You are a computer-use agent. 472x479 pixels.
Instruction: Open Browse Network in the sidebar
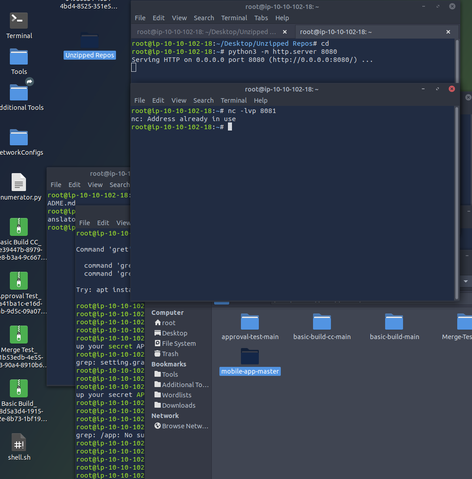(x=181, y=426)
